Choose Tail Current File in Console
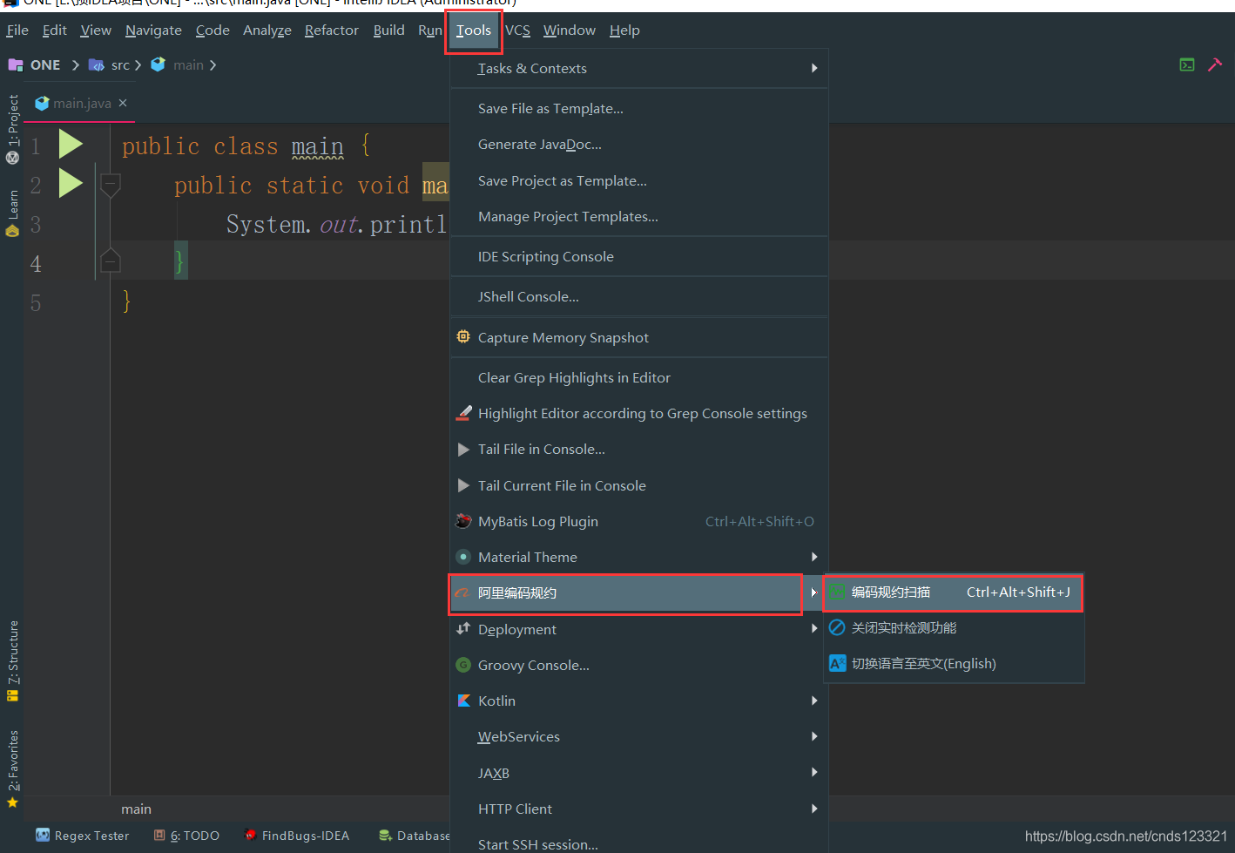The width and height of the screenshot is (1235, 853). (638, 486)
